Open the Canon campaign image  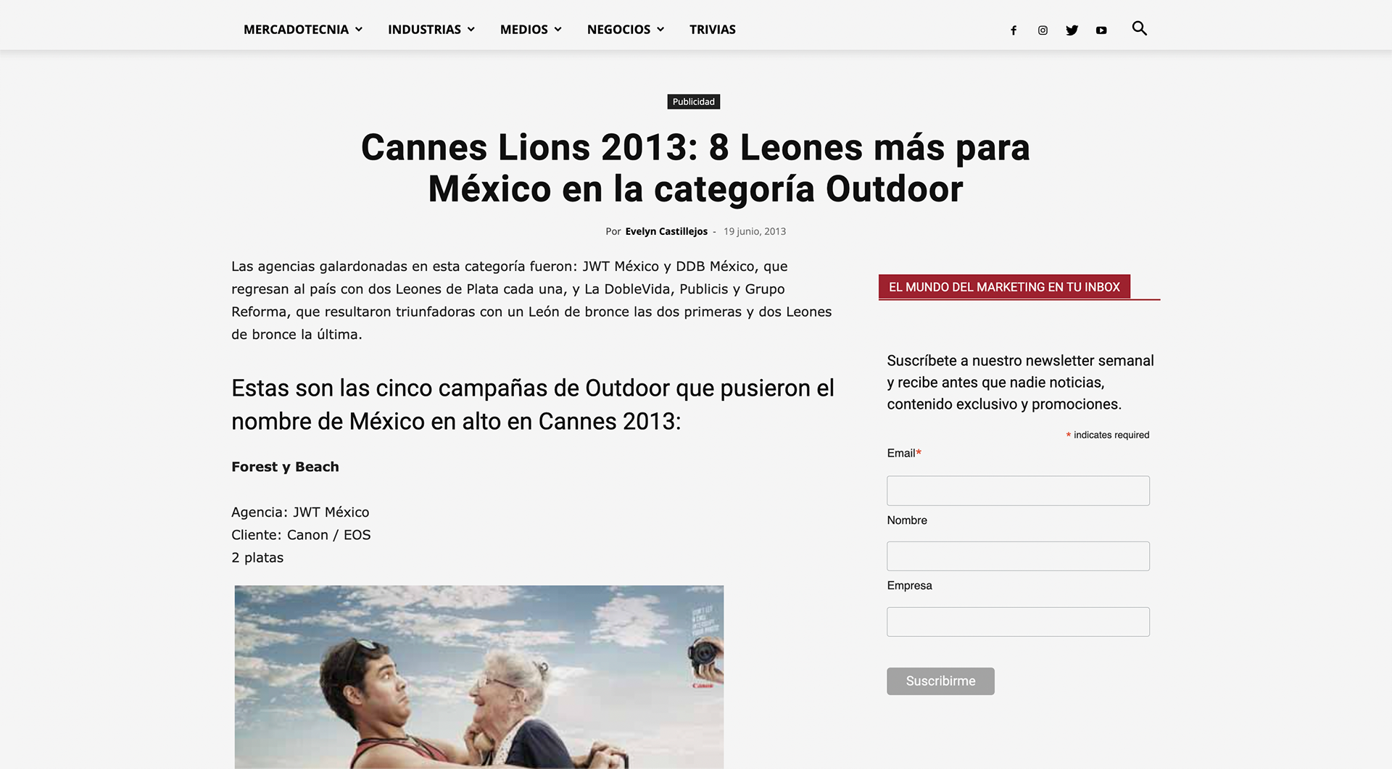[479, 677]
